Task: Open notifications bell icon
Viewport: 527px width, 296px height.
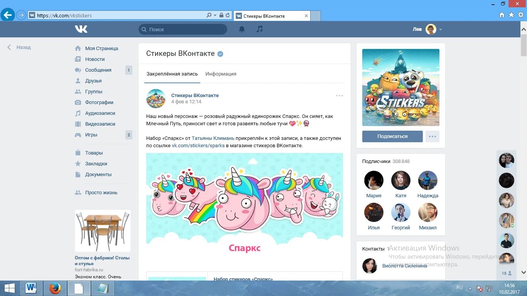Action: [242, 29]
